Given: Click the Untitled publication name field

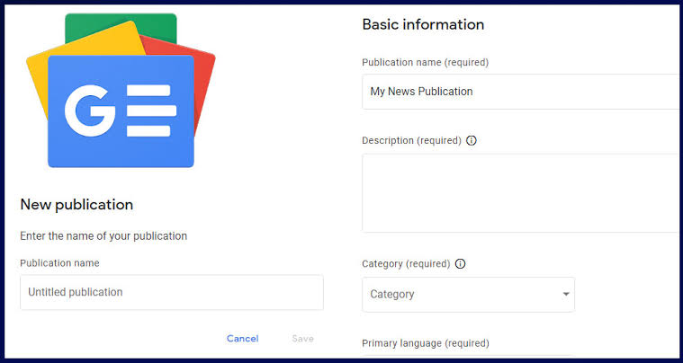Looking at the screenshot, I should (x=172, y=292).
